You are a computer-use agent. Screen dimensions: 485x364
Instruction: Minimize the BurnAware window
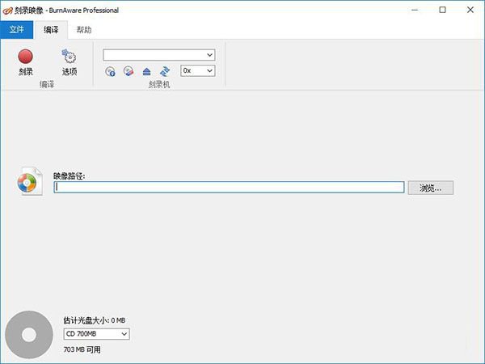coord(415,11)
